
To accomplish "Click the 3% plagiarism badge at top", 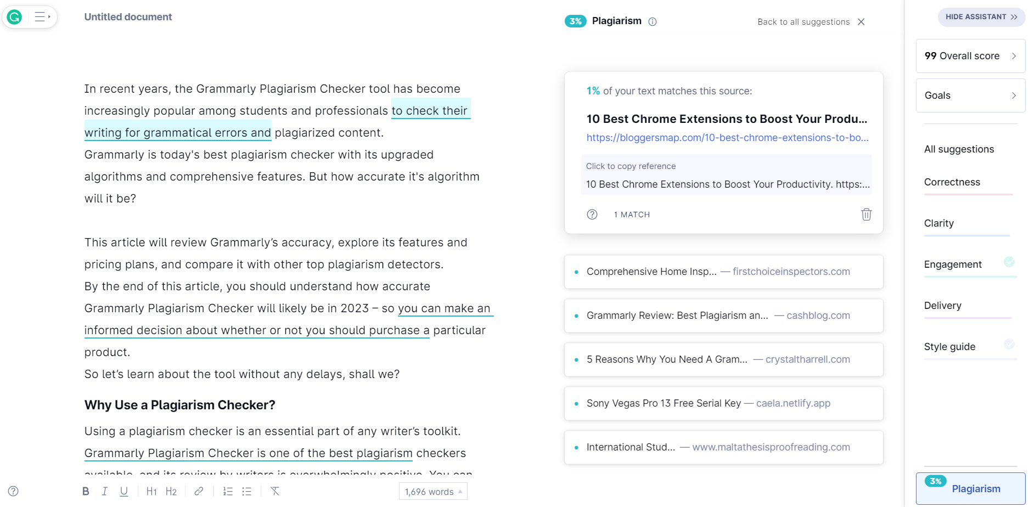I will [575, 21].
